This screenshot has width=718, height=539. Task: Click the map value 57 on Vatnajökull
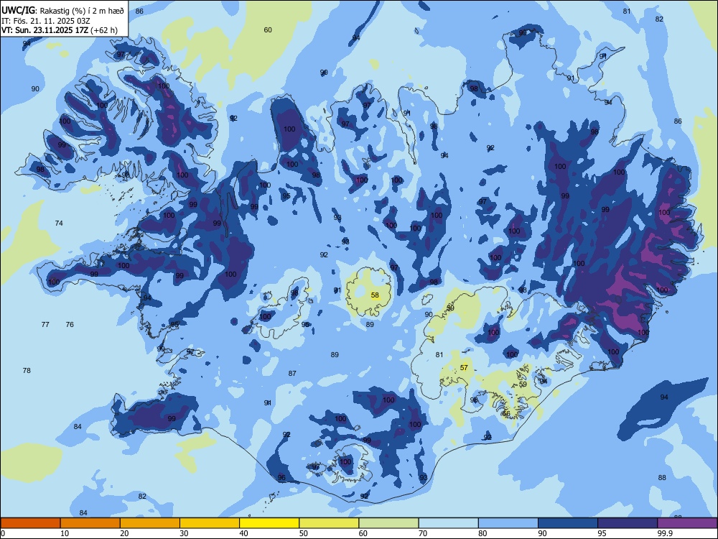coord(465,367)
